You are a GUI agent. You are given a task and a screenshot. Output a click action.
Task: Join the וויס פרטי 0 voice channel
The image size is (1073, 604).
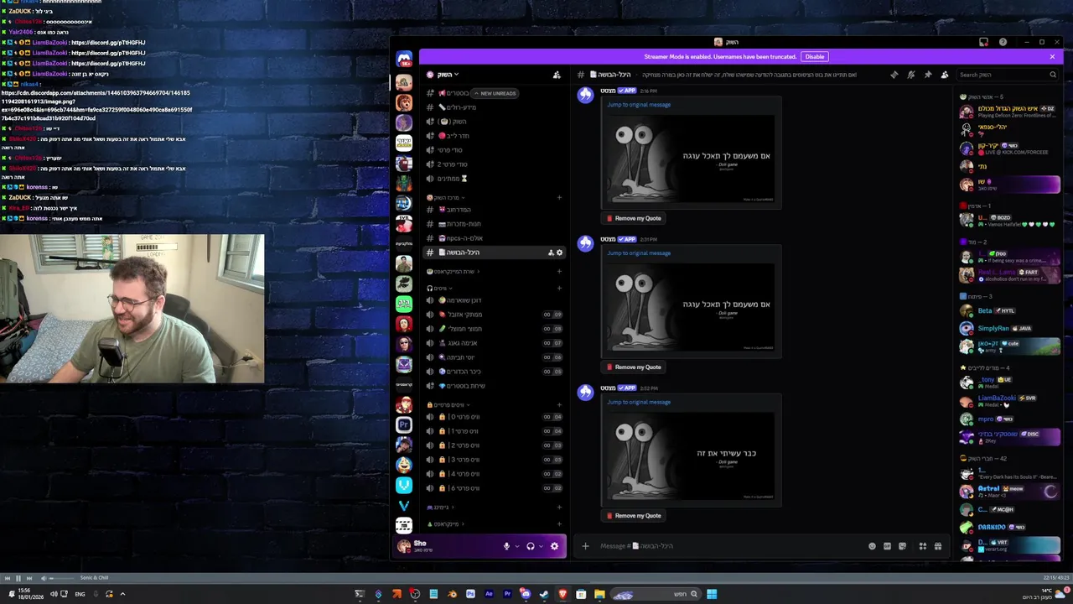coord(495,417)
